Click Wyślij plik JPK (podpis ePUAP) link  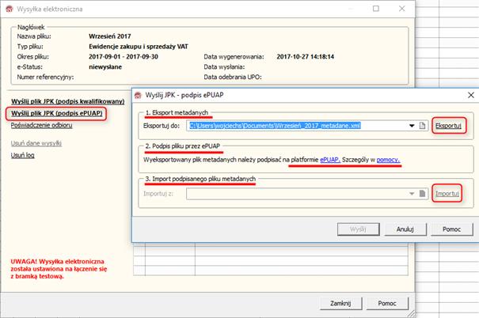click(57, 114)
